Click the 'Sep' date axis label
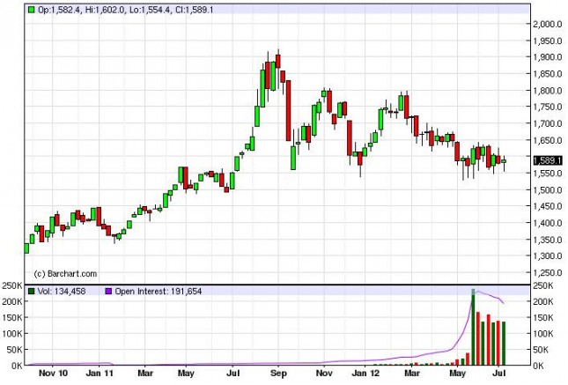The image size is (568, 385). click(278, 374)
